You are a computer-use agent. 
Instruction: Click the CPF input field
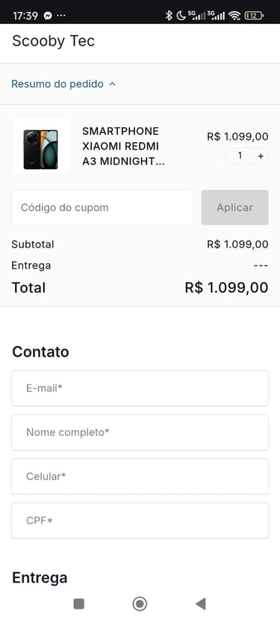tap(140, 521)
